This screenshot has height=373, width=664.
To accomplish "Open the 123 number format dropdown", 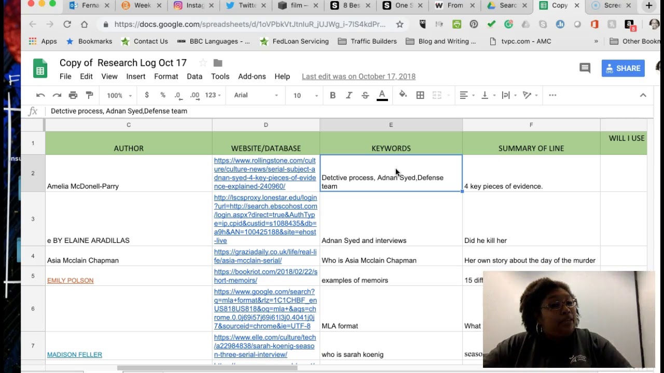I will coord(213,95).
